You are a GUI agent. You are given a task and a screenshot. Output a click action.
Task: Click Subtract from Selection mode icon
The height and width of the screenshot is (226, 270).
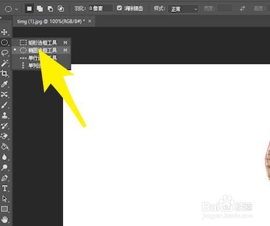pyautogui.click(x=50, y=9)
